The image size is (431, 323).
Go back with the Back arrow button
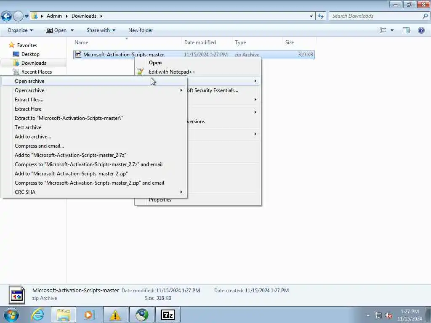tap(6, 16)
